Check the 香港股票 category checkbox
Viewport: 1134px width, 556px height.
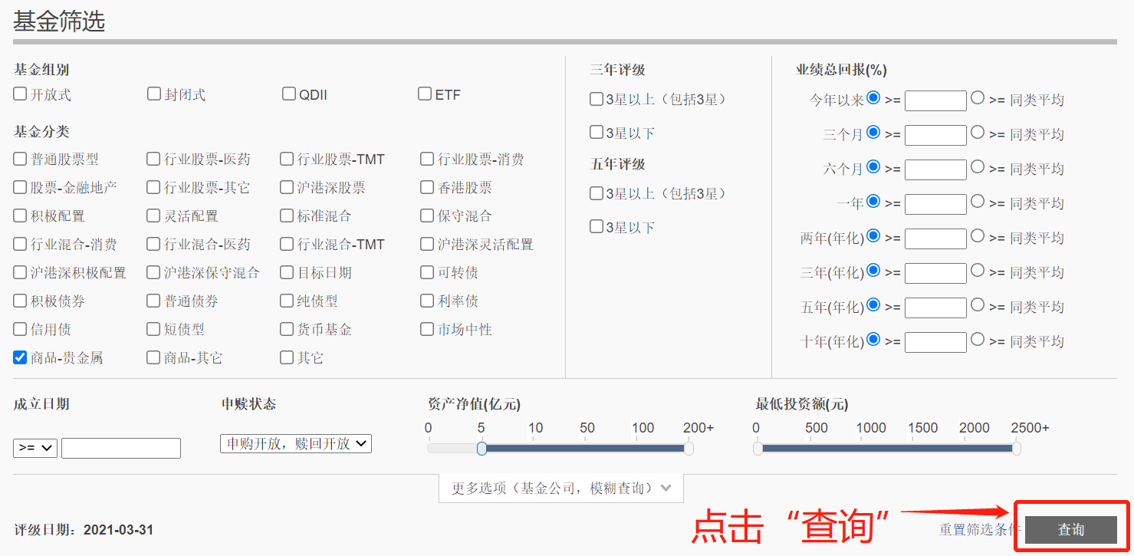coord(427,187)
